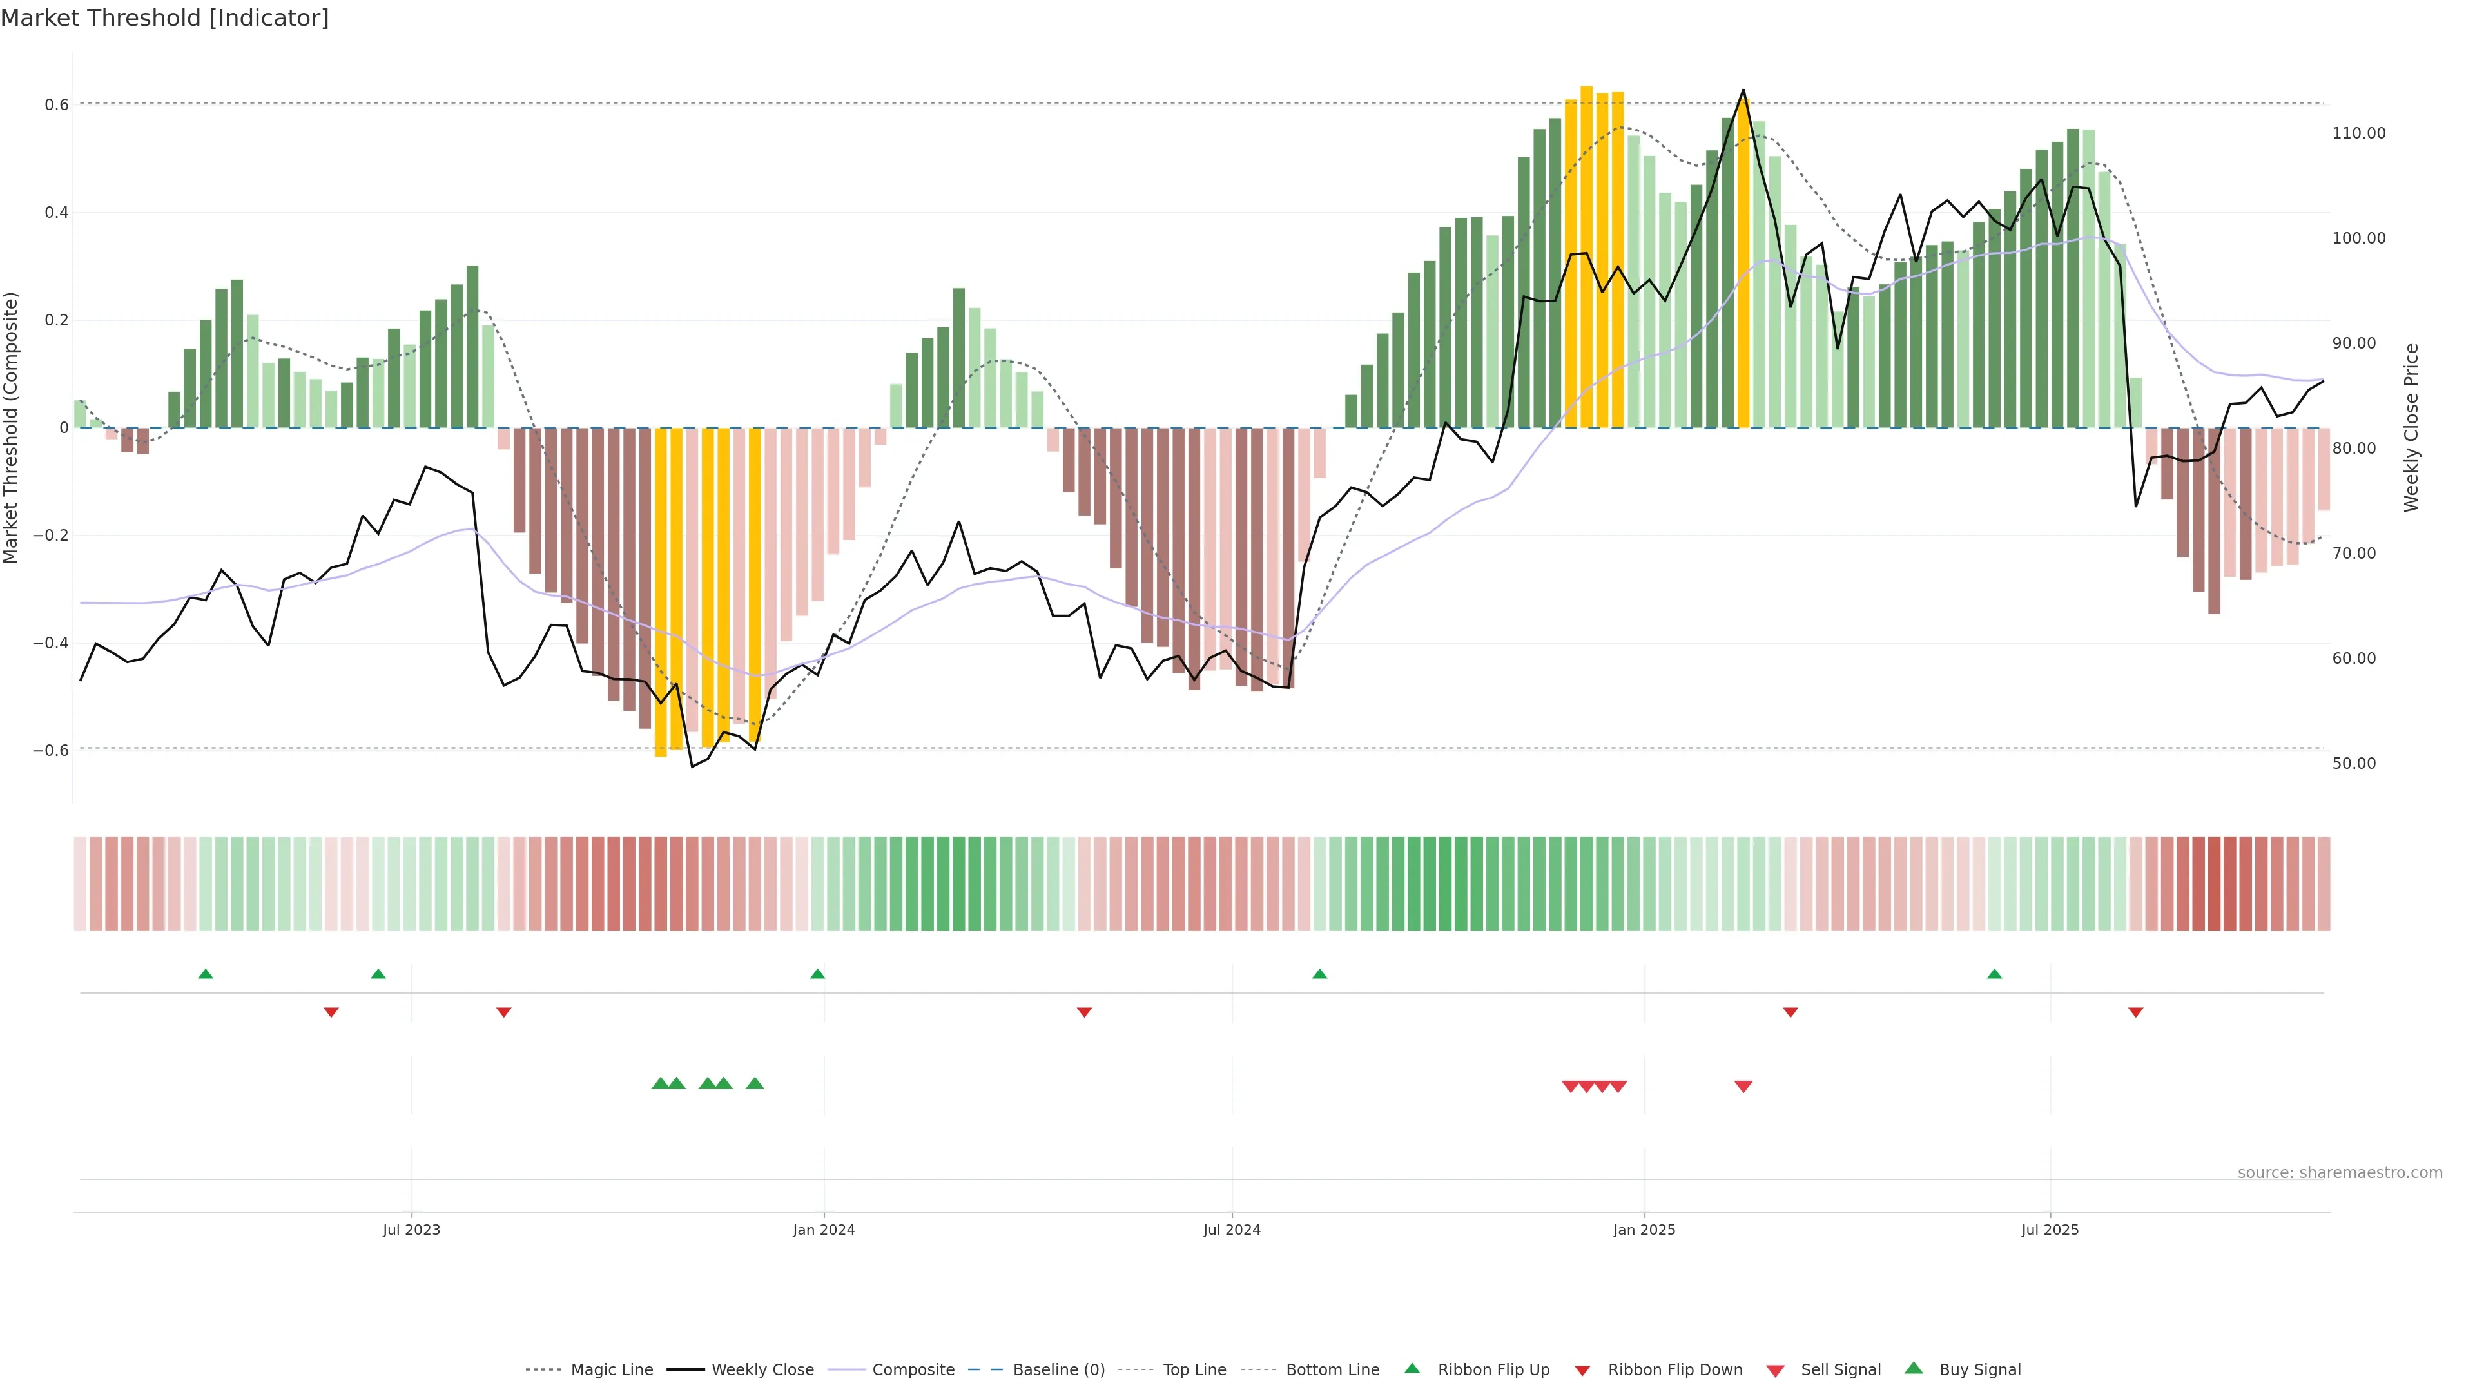
Task: Click the source: sharemaestro.com text
Action: 2340,1172
